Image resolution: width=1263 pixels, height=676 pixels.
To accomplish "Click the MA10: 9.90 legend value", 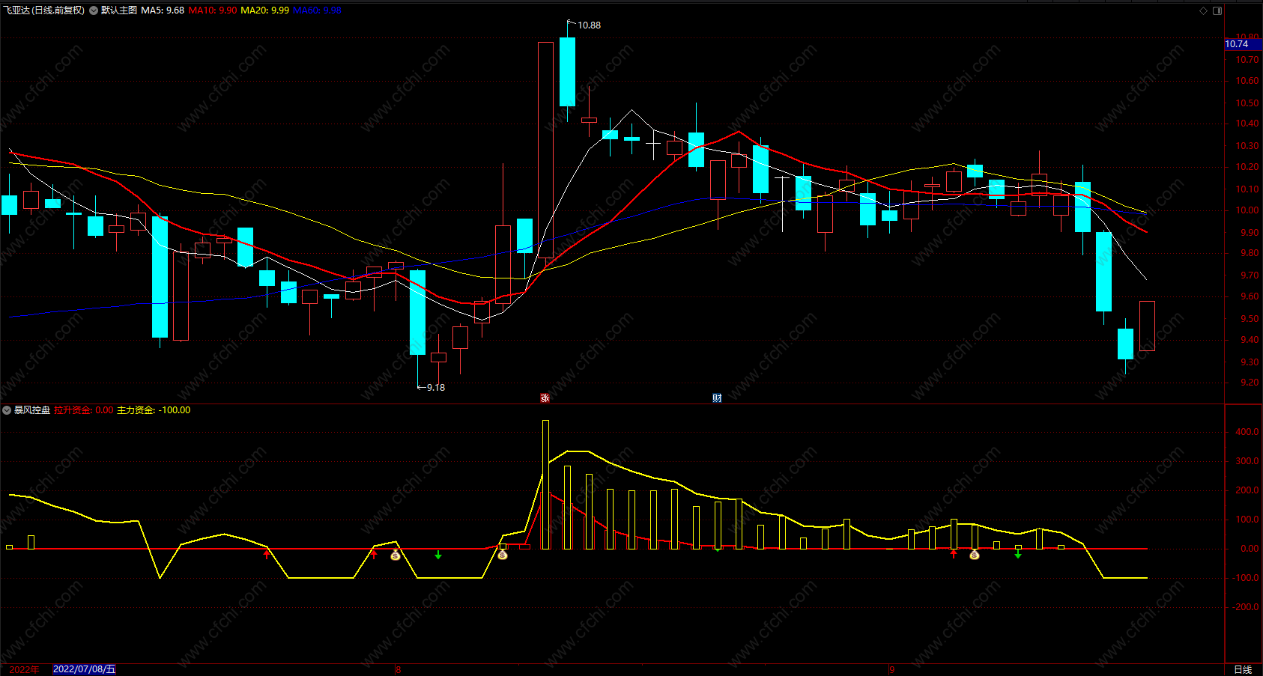I will 213,10.
